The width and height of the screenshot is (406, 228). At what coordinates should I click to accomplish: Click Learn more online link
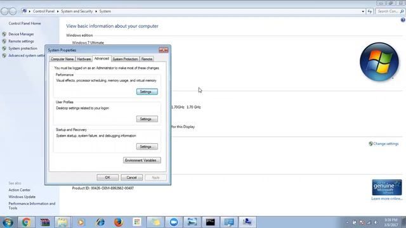click(387, 199)
